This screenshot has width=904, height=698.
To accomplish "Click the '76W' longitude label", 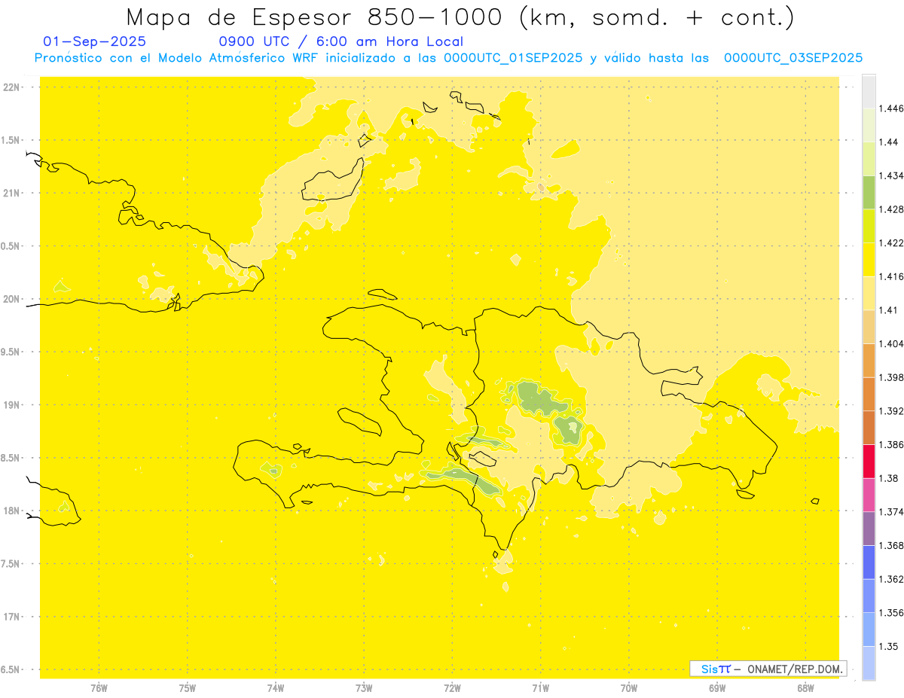I will pyautogui.click(x=99, y=687).
